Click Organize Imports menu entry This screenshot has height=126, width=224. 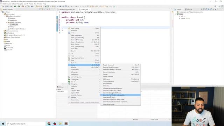(x=120, y=81)
